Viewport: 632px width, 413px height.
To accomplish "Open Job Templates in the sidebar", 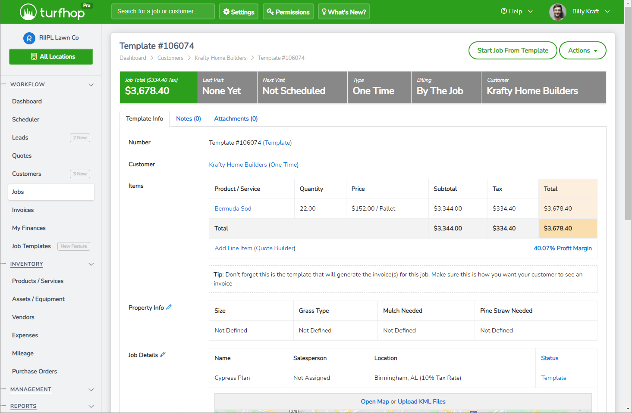I will (31, 246).
